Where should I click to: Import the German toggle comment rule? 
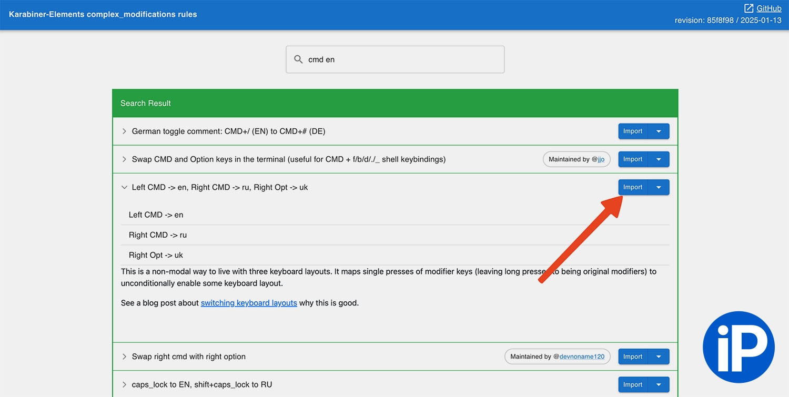click(633, 131)
